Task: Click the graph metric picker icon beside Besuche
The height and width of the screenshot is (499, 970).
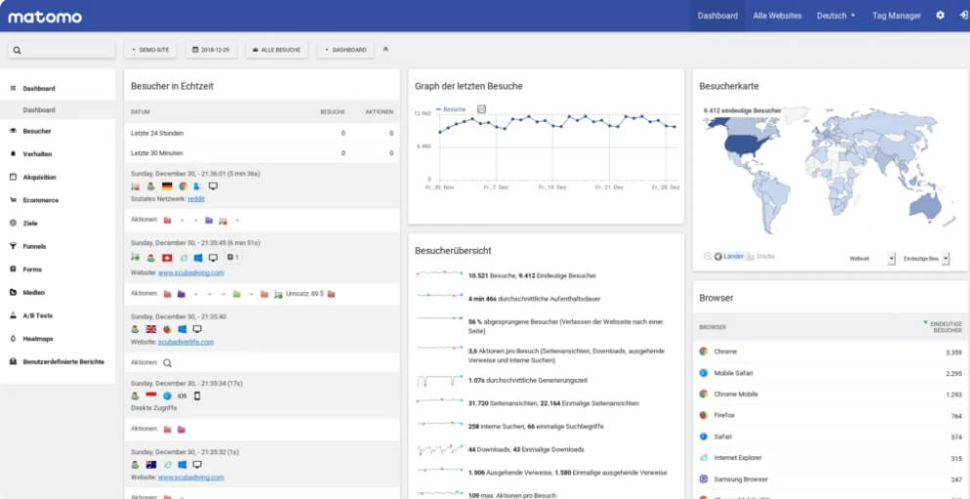Action: click(x=482, y=109)
